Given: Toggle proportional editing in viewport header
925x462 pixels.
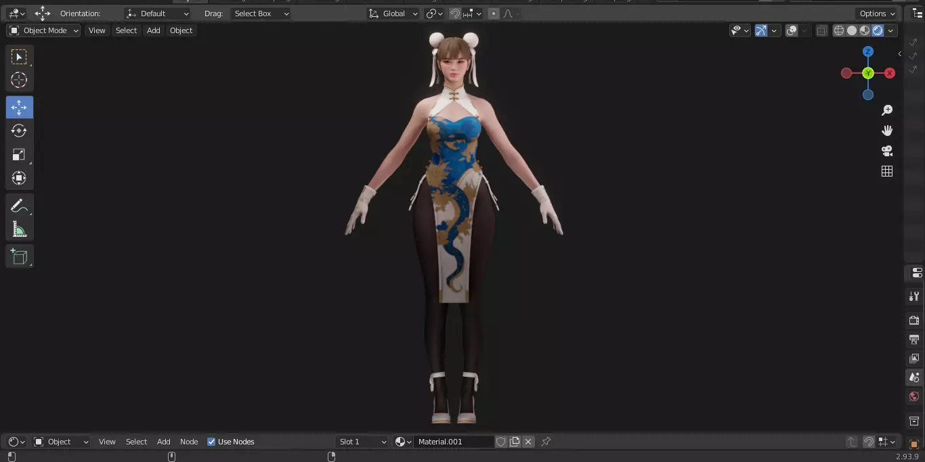Looking at the screenshot, I should [x=494, y=14].
